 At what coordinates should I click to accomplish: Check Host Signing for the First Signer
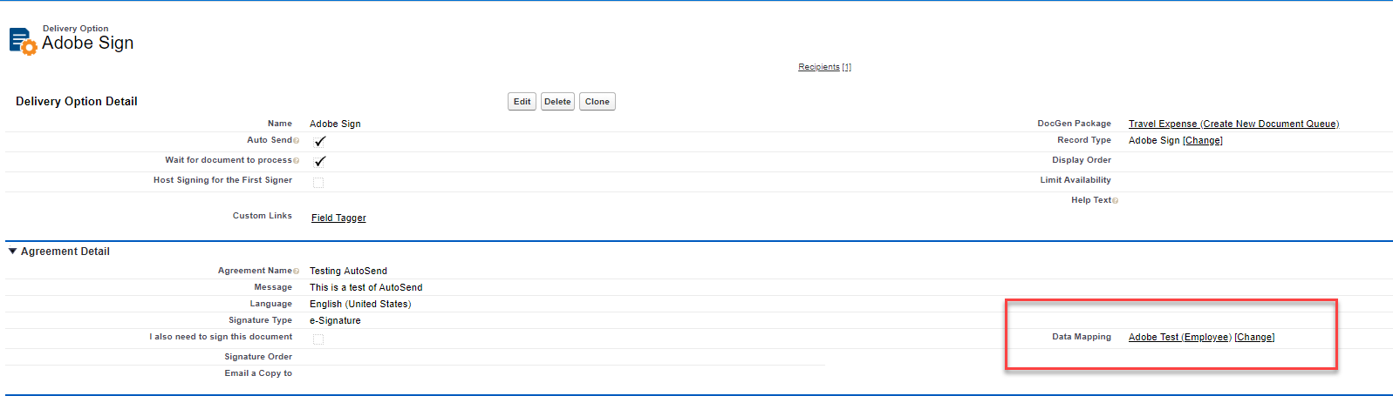pos(318,182)
